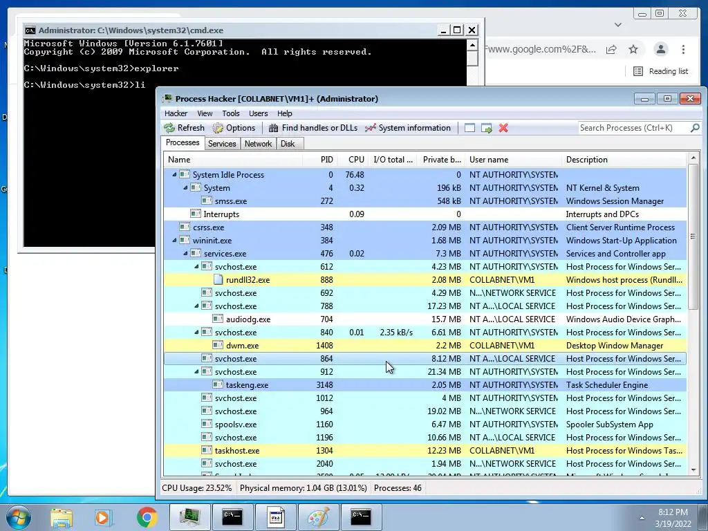Open the Options toolbar button
The height and width of the screenshot is (531, 708).
(x=234, y=128)
